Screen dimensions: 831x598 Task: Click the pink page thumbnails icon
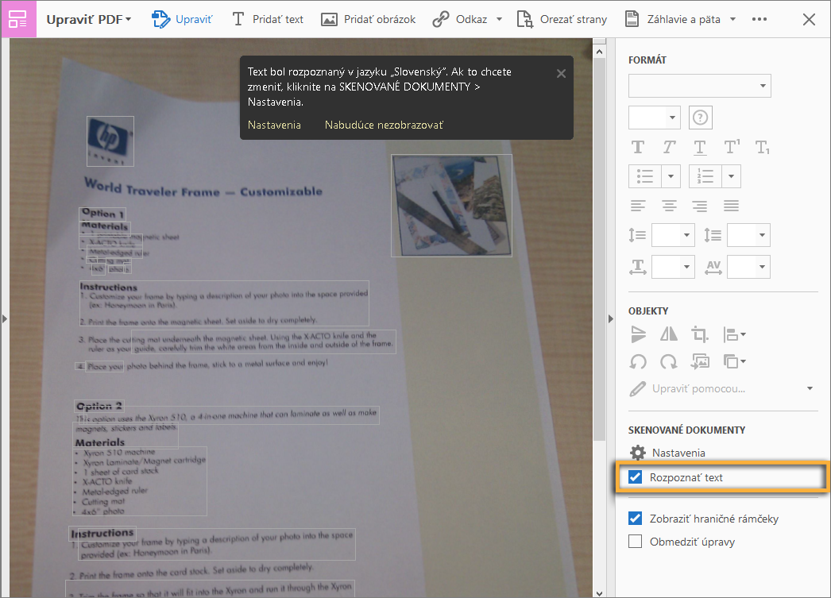[x=18, y=19]
